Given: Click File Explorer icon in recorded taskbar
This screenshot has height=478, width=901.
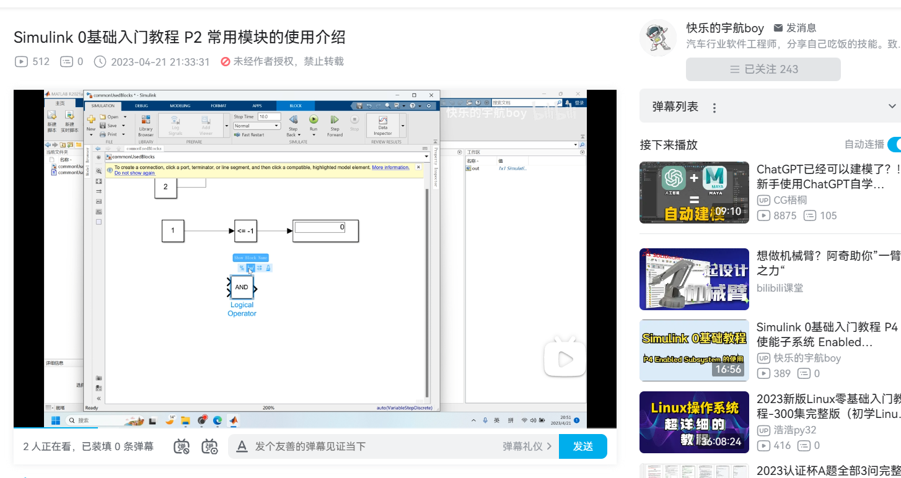Looking at the screenshot, I should click(x=185, y=420).
